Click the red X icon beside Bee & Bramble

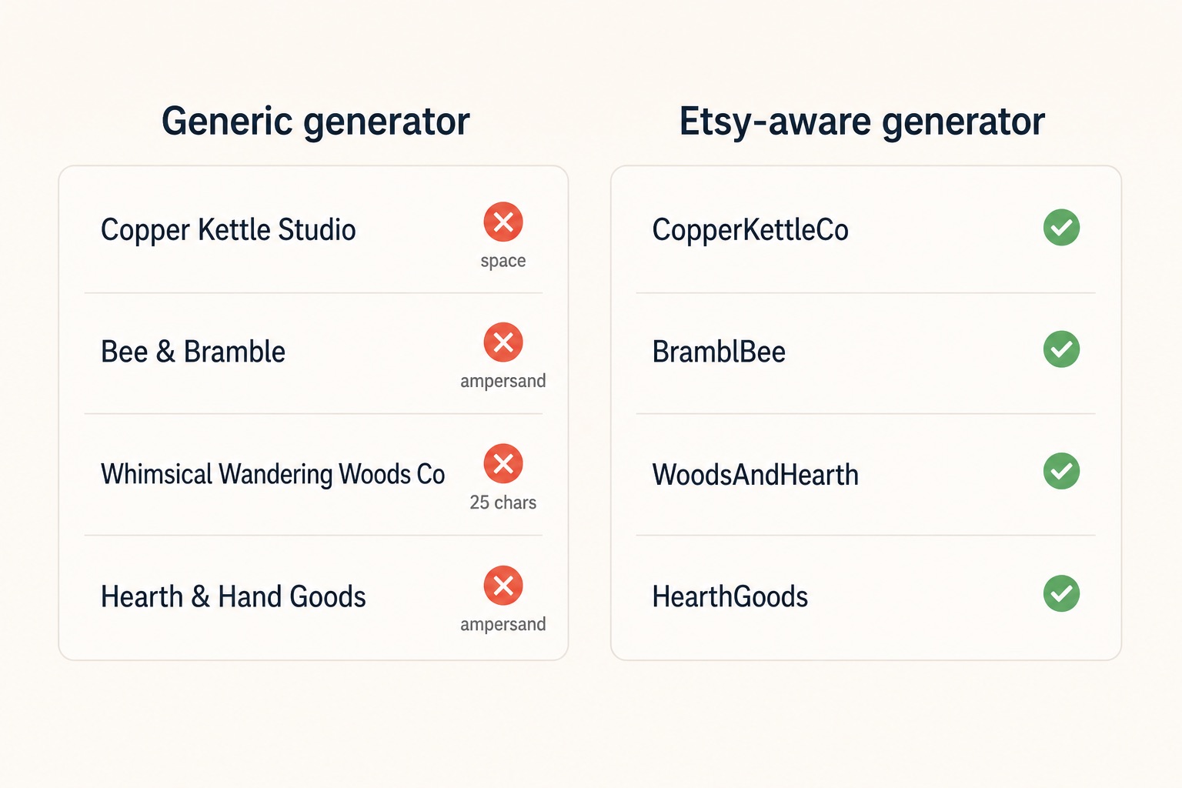(x=503, y=342)
